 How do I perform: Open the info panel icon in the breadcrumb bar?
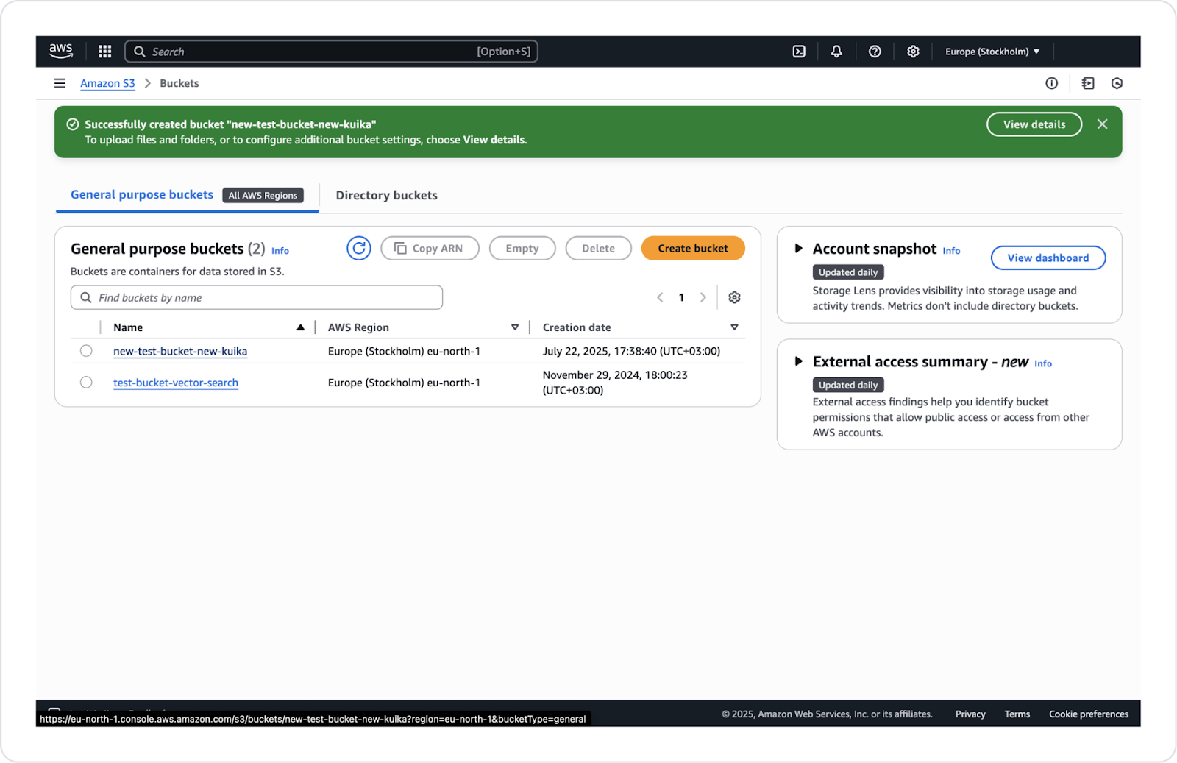pyautogui.click(x=1052, y=83)
